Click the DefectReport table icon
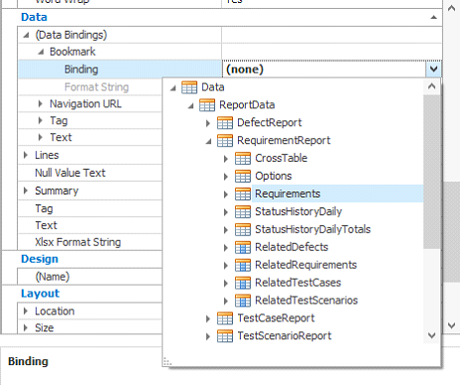Screen dimensions: 461x386 [x=225, y=123]
